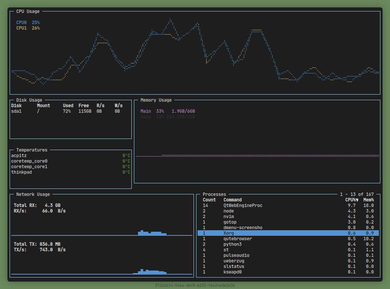Click the node process entry
390x289 pixels.
pyautogui.click(x=229, y=211)
